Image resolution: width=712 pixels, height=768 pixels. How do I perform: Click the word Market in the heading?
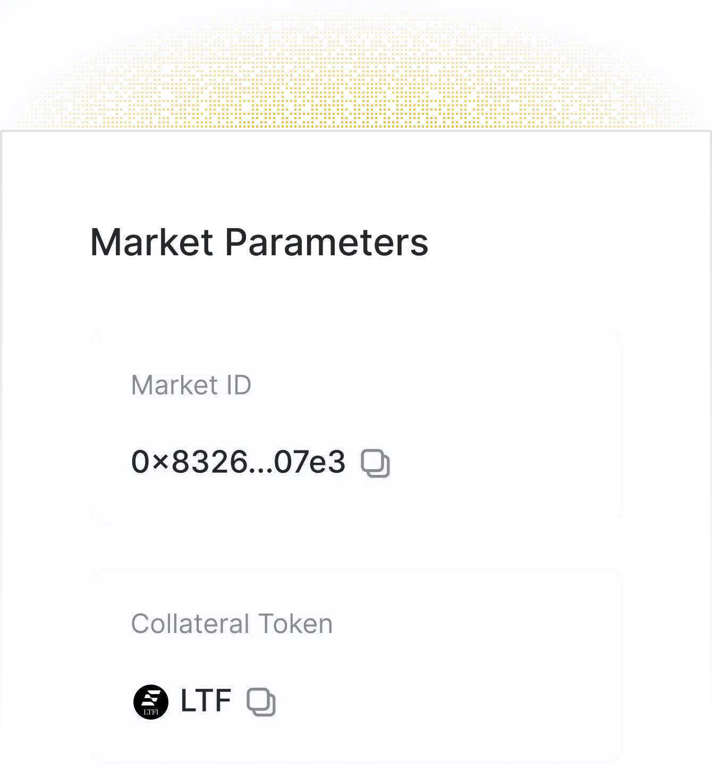(152, 242)
